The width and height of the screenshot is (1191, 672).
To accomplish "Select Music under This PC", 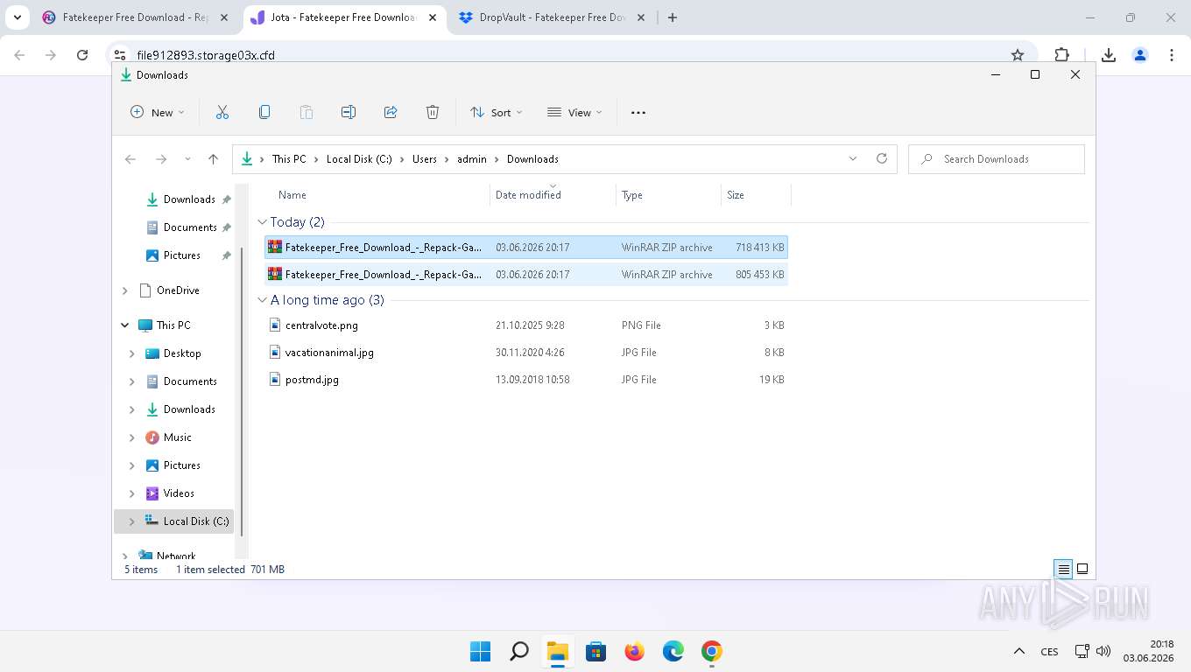I will [x=177, y=437].
